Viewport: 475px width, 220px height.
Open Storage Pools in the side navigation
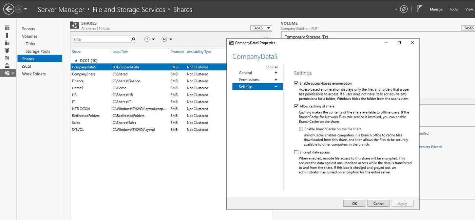[38, 51]
